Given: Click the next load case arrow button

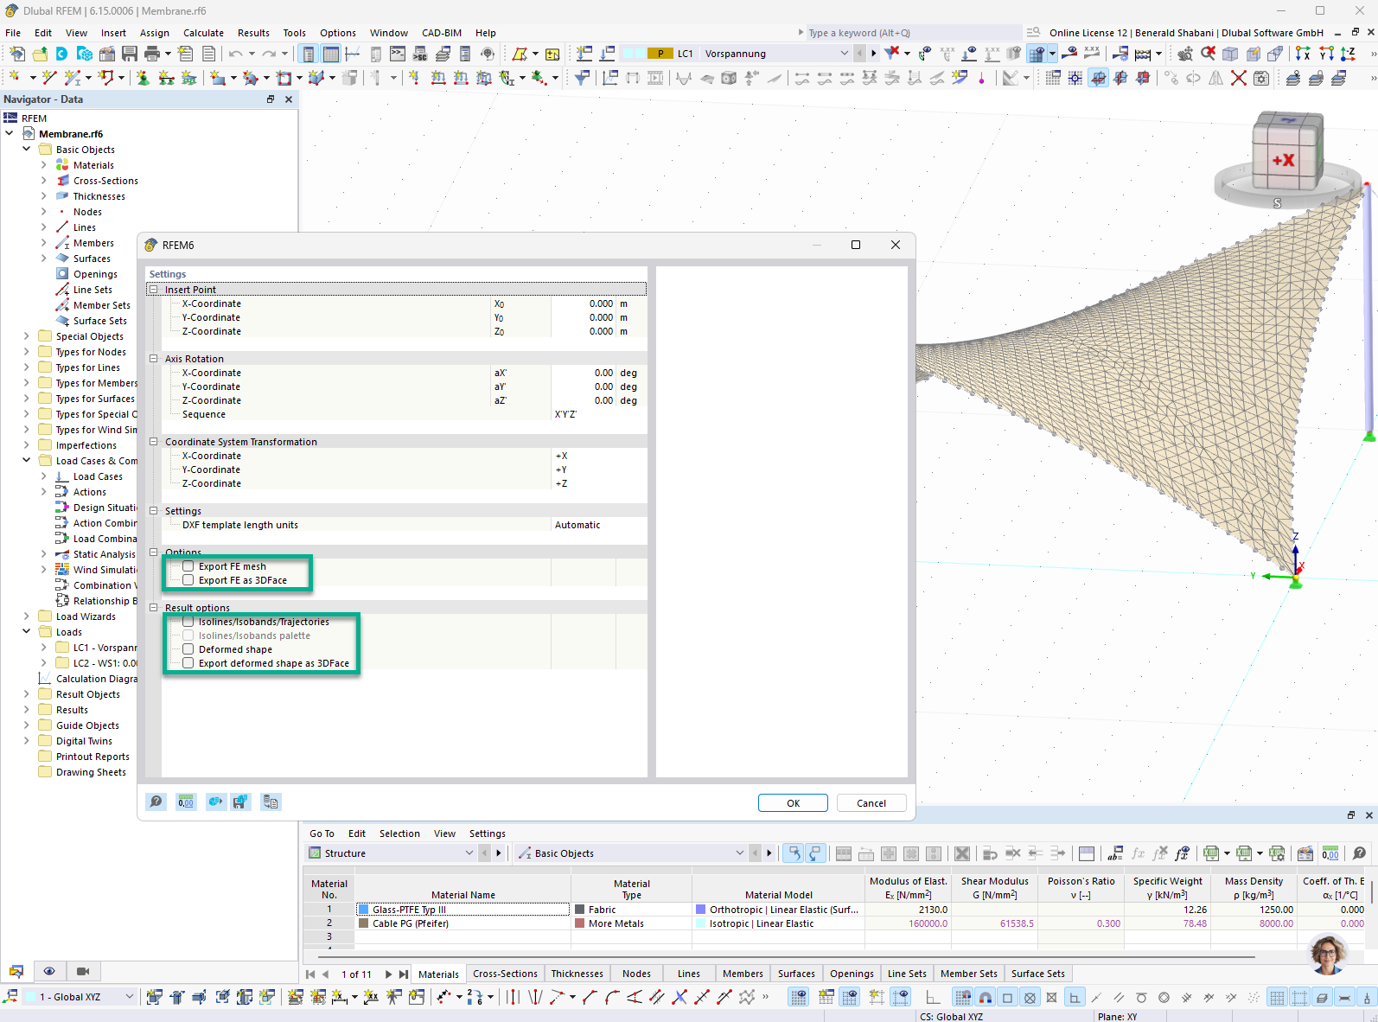Looking at the screenshot, I should click(874, 54).
